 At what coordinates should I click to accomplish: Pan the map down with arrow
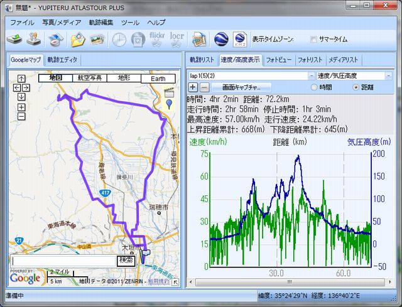coord(21,97)
